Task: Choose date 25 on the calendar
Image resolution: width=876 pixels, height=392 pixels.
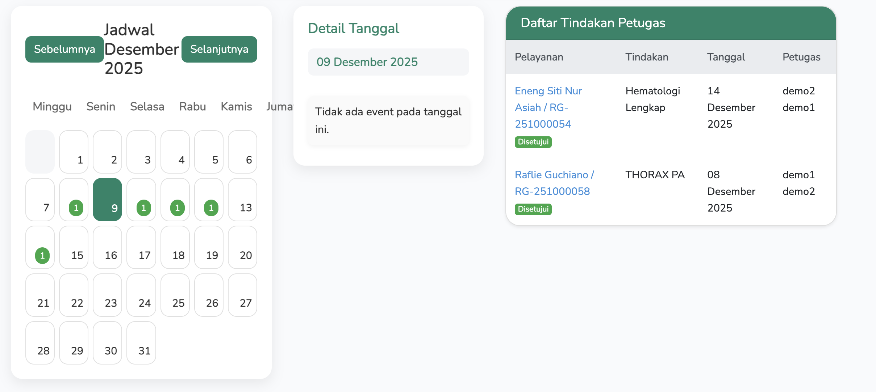Action: tap(175, 295)
